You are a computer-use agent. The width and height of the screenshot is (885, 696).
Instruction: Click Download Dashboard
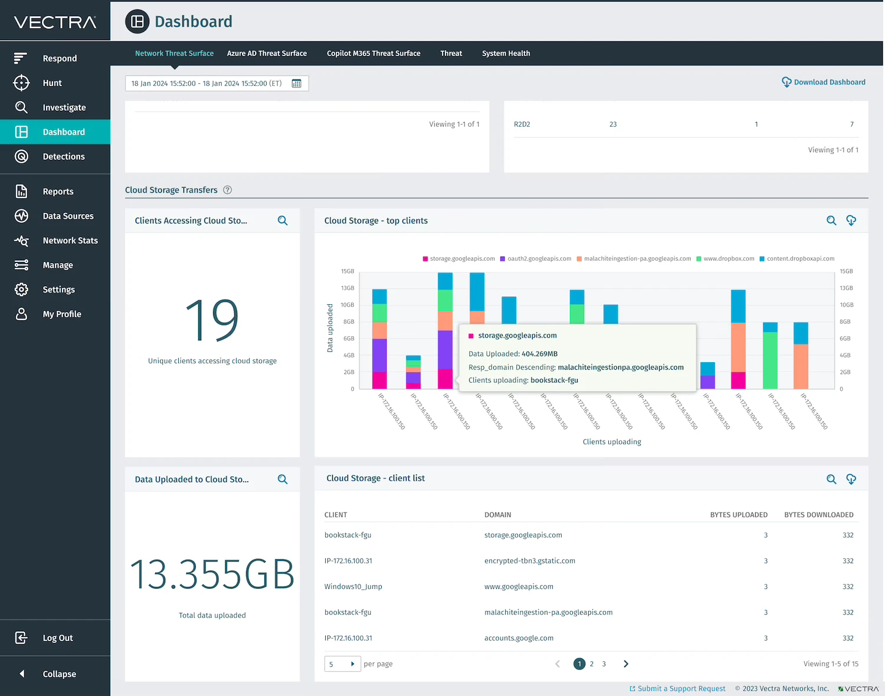click(824, 82)
